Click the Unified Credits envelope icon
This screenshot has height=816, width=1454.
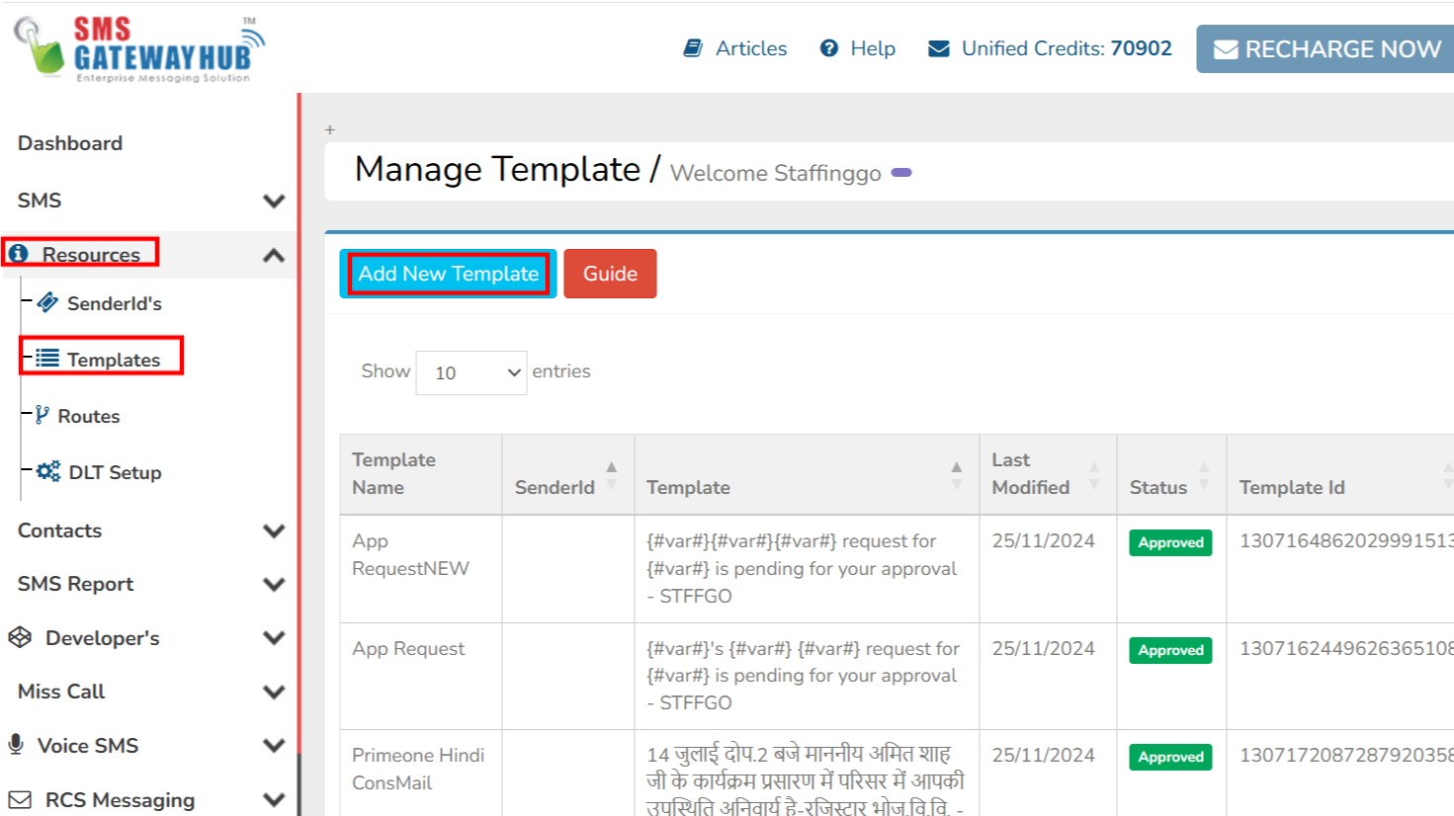[939, 48]
